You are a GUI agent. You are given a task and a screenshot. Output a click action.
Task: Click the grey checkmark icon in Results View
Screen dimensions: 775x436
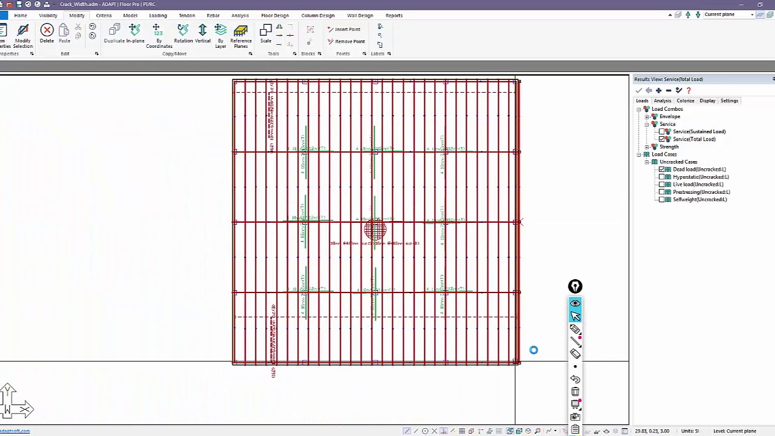coord(639,90)
